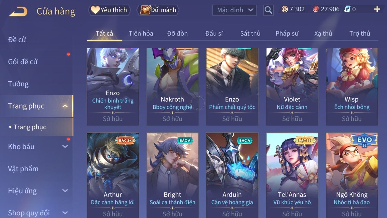This screenshot has width=387, height=218.
Task: Go back using the return arrow icon
Action: pyautogui.click(x=18, y=11)
